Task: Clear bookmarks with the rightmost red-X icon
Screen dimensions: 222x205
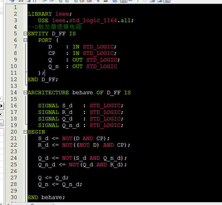Action: (89, 1)
